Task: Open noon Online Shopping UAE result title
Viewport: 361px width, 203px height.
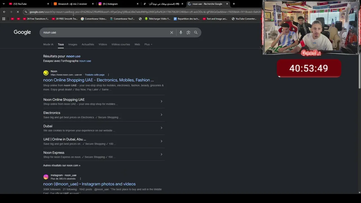Action: tap(98, 80)
